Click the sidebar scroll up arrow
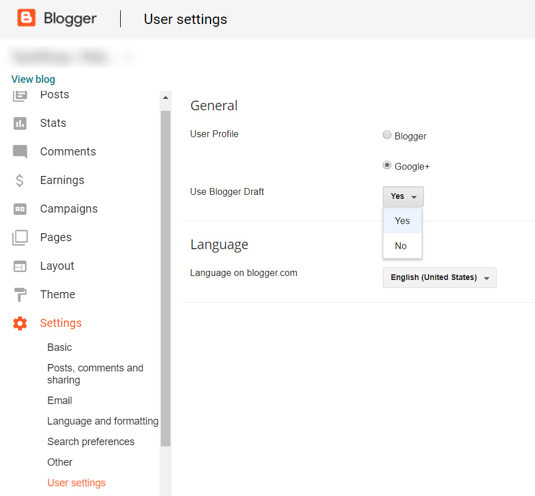The image size is (535, 496). click(166, 97)
